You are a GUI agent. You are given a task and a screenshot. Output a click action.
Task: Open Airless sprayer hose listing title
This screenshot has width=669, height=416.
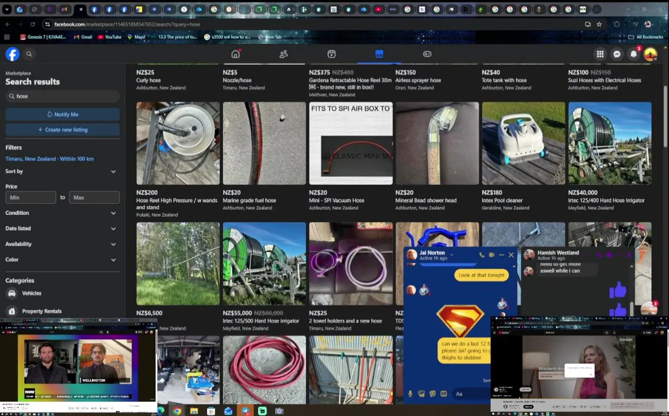click(418, 80)
